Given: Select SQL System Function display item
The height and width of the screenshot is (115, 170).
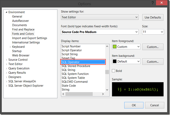Looking at the screenshot, I should coord(75,74).
